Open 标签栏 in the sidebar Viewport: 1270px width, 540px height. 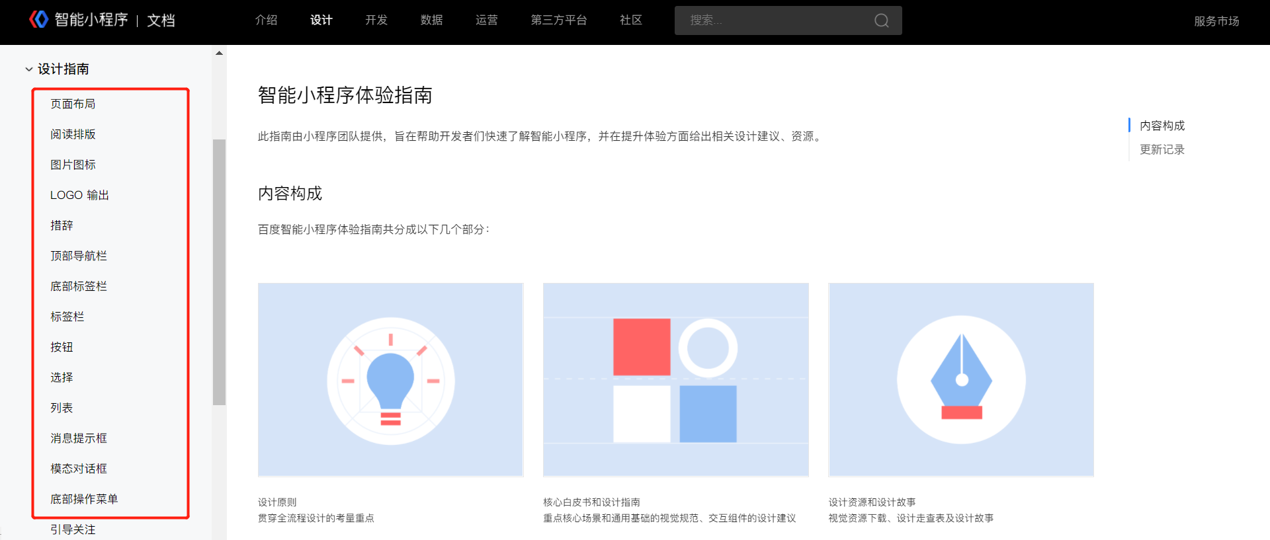click(67, 317)
